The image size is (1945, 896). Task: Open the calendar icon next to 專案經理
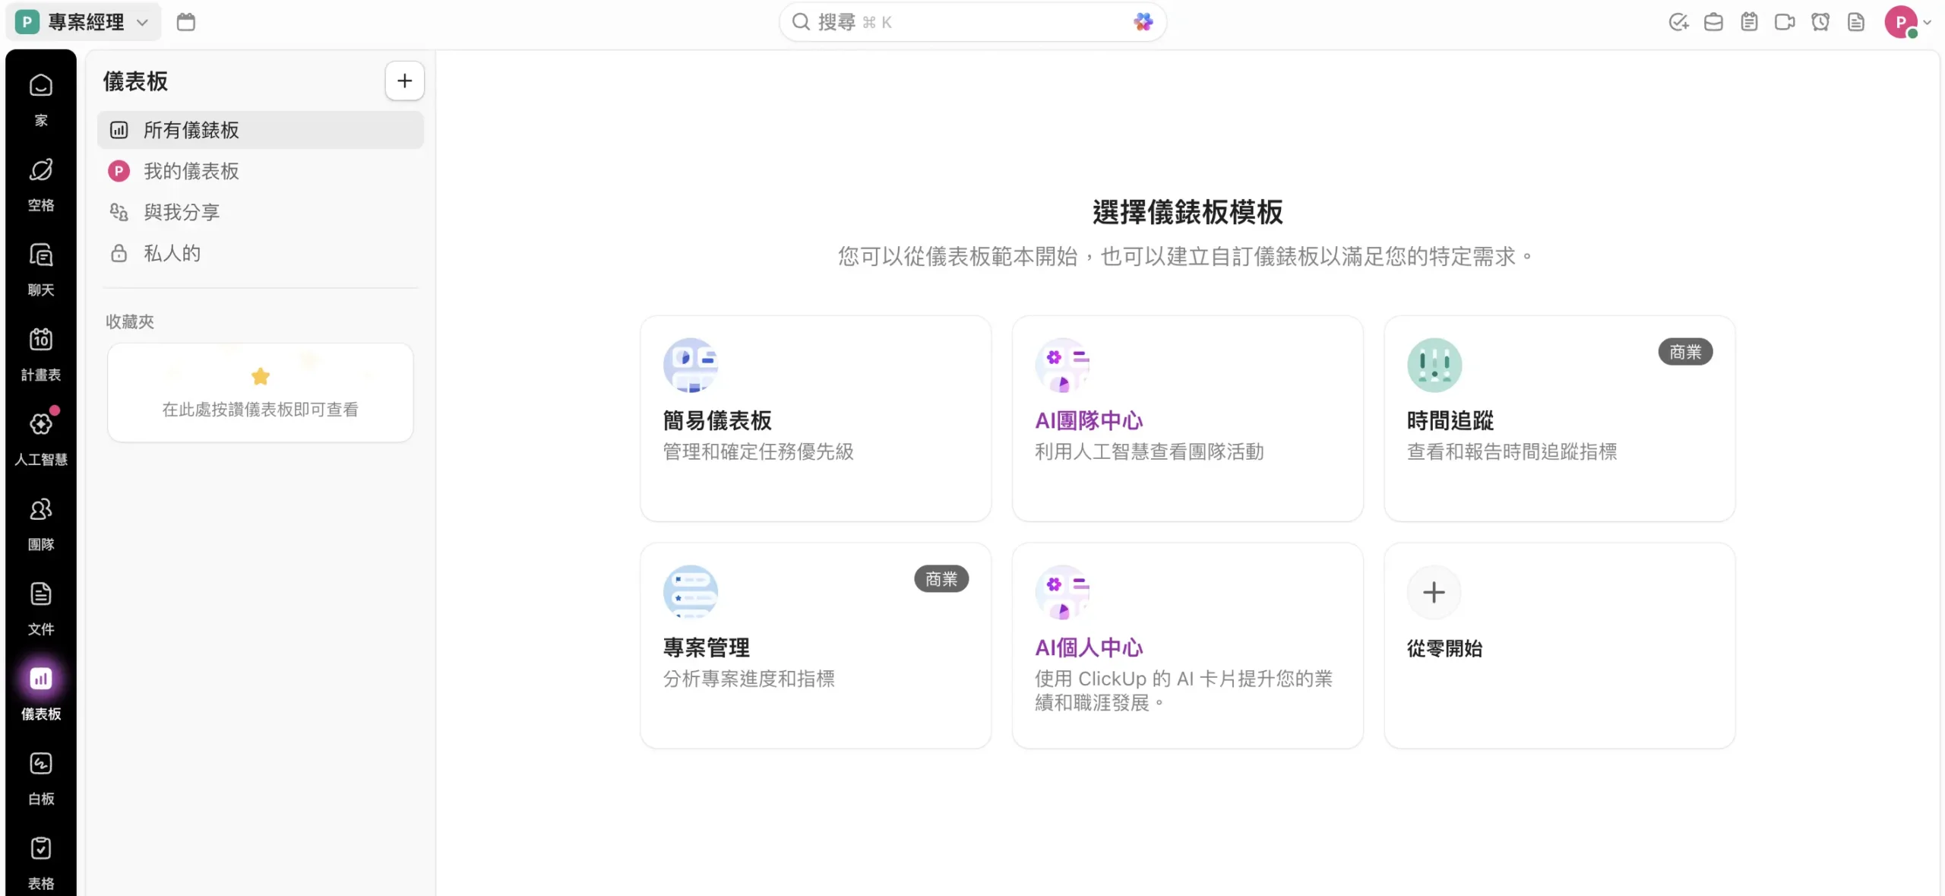pos(185,22)
